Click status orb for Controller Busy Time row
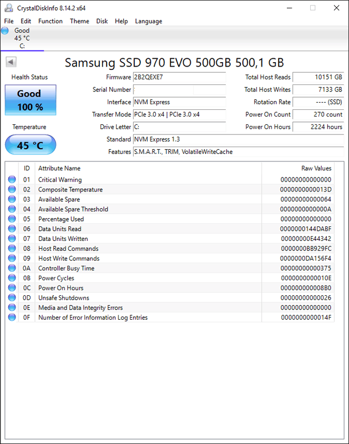 click(x=12, y=268)
